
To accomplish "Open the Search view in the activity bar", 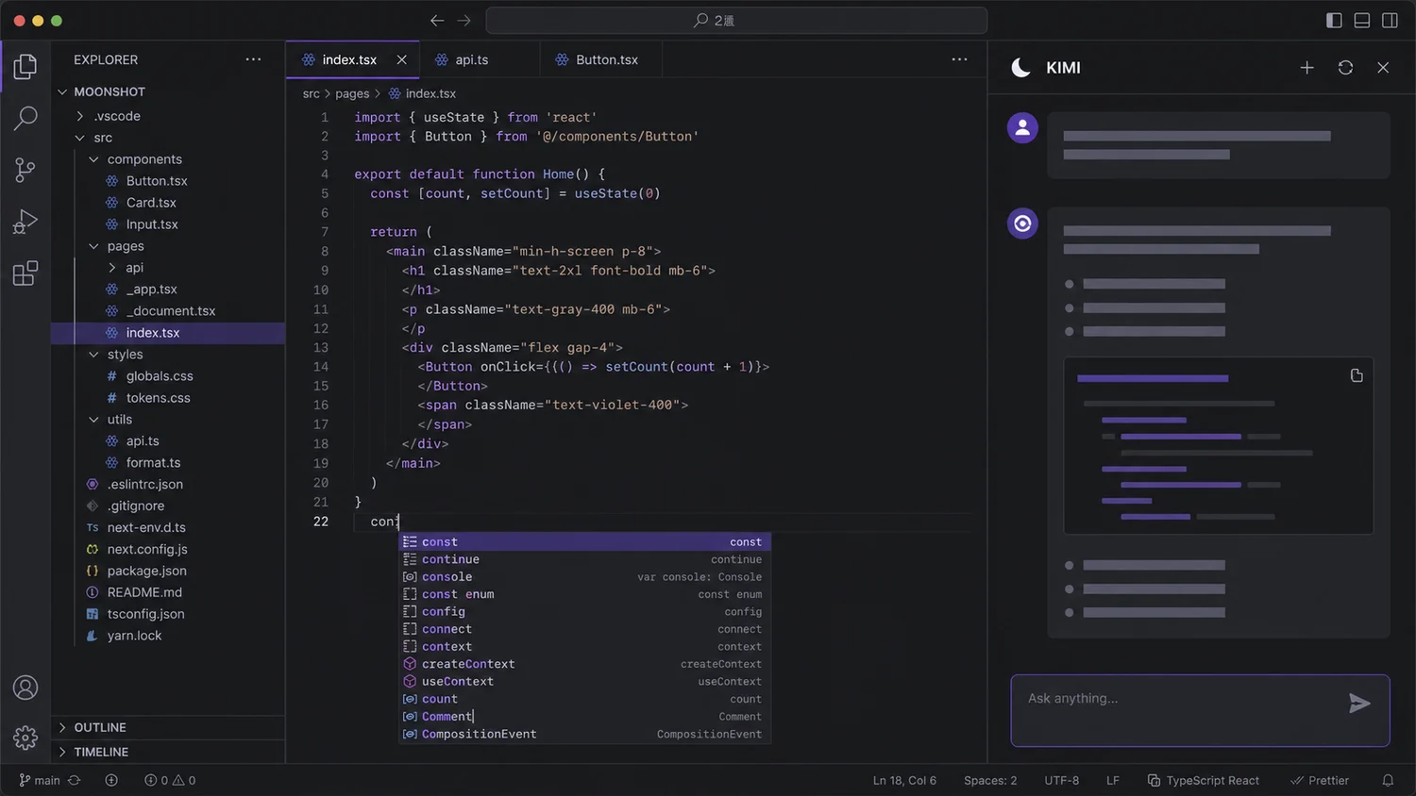I will click(x=25, y=118).
